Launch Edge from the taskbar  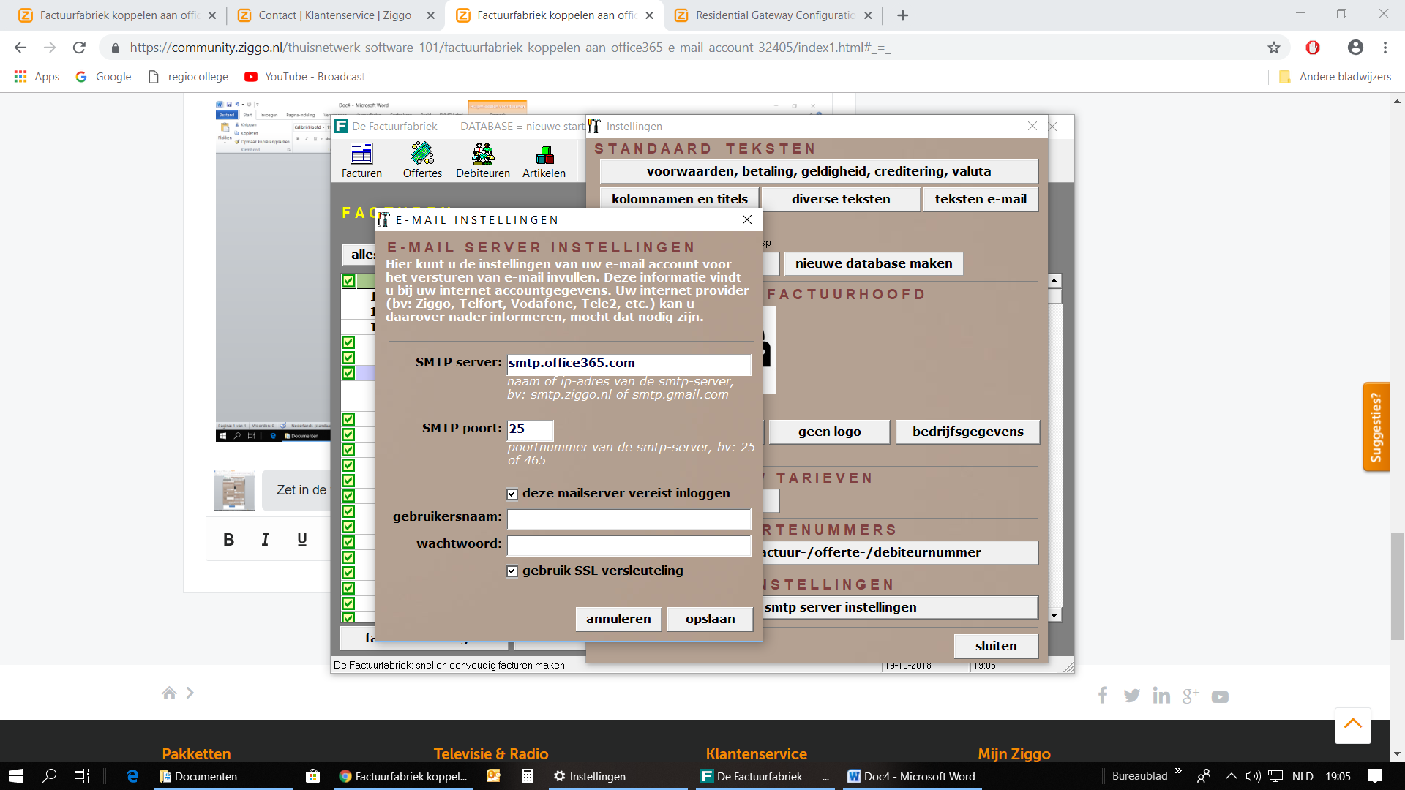pyautogui.click(x=132, y=776)
